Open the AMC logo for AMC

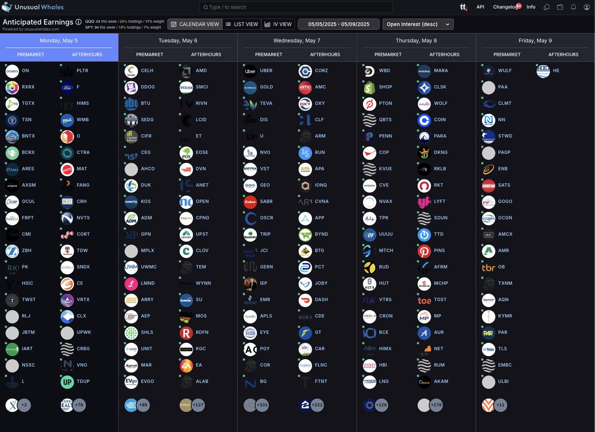point(305,88)
